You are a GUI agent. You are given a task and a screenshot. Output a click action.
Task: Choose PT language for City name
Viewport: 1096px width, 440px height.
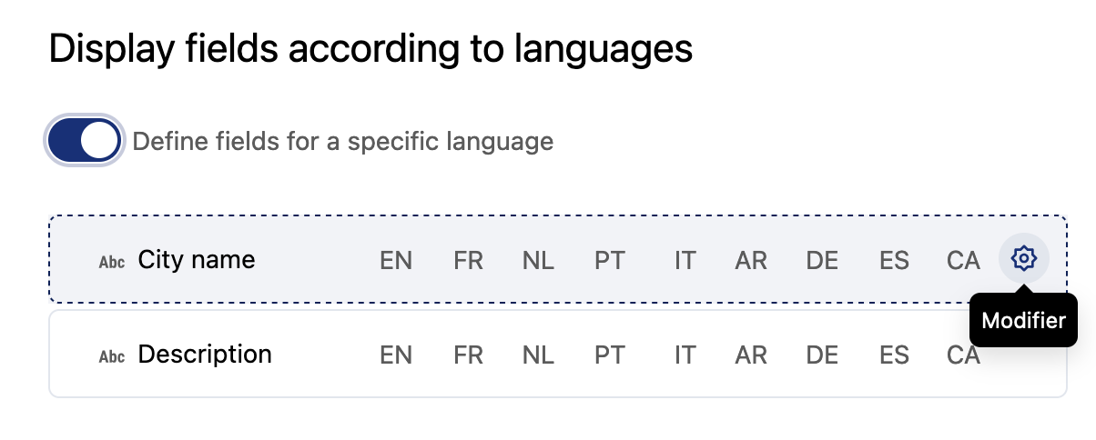pos(610,261)
